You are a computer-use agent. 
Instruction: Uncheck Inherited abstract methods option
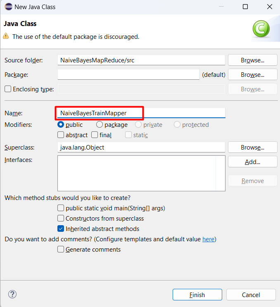pos(61,228)
